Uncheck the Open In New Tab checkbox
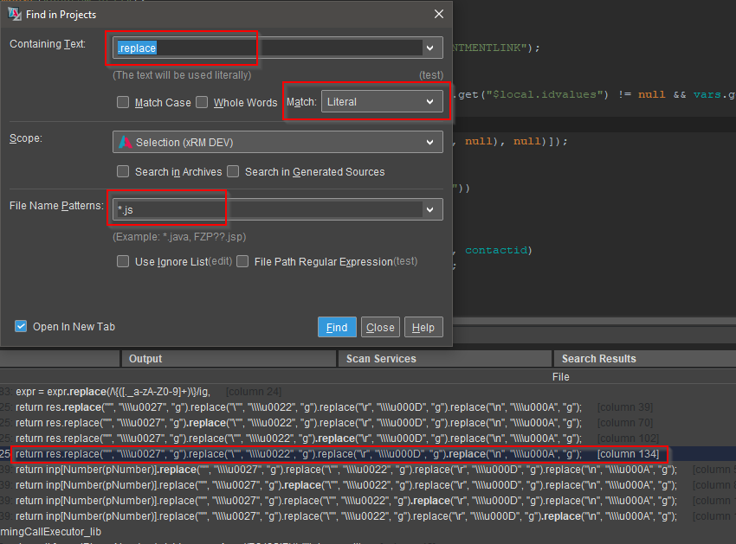Viewport: 736px width, 544px height. point(21,326)
